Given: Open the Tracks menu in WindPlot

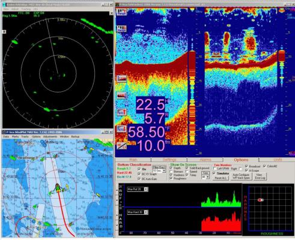Looking at the screenshot, I should [x=25, y=137].
